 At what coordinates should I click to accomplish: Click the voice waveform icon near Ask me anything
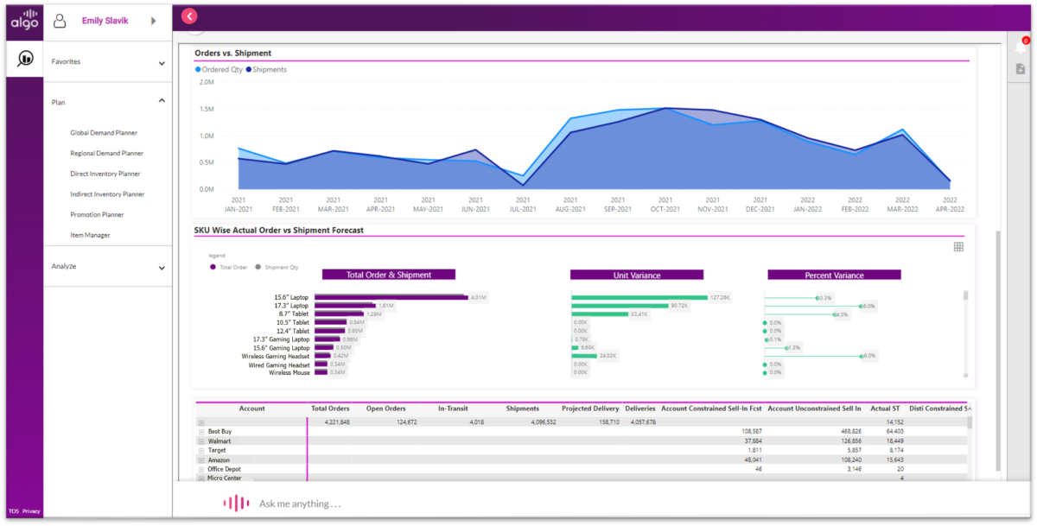point(235,502)
